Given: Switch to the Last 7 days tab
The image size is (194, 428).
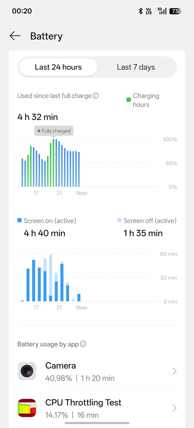Looking at the screenshot, I should pyautogui.click(x=136, y=67).
